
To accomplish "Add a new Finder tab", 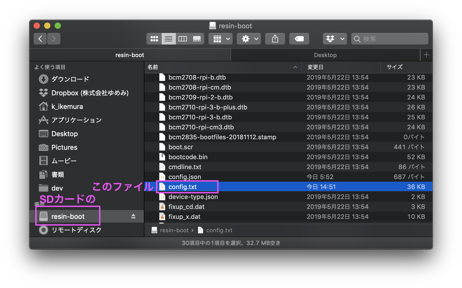I will (427, 55).
